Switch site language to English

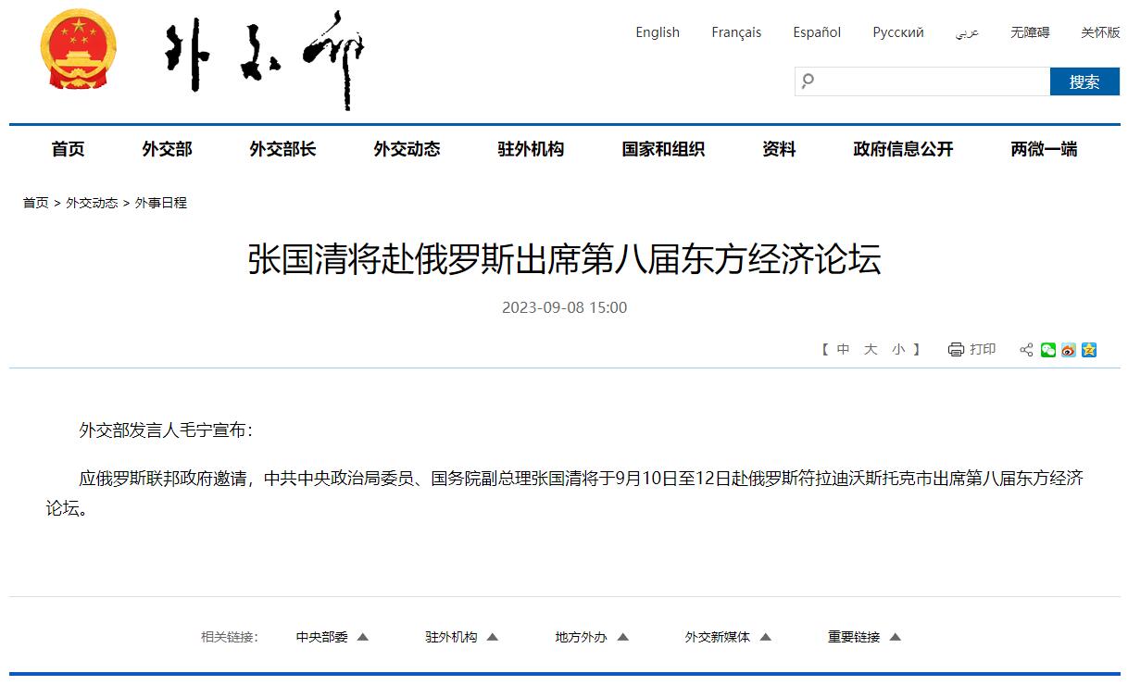click(658, 32)
